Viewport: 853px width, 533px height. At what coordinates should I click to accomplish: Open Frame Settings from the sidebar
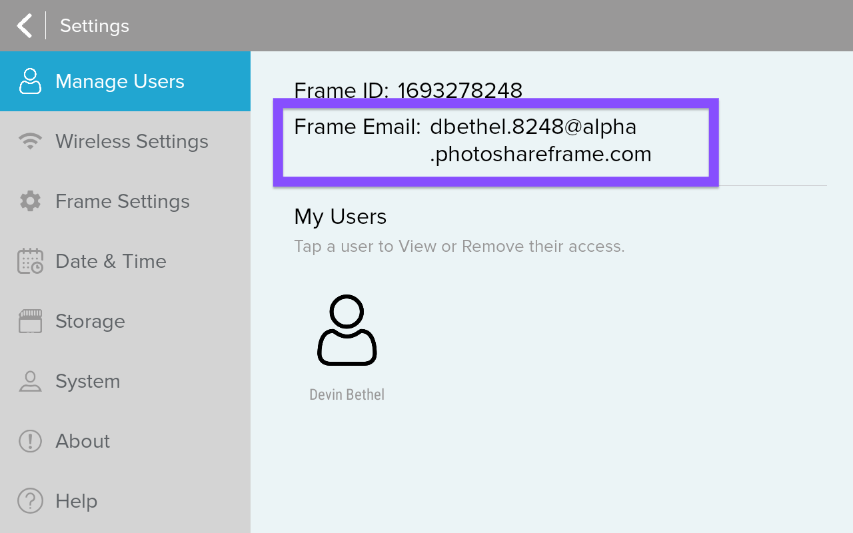(122, 201)
